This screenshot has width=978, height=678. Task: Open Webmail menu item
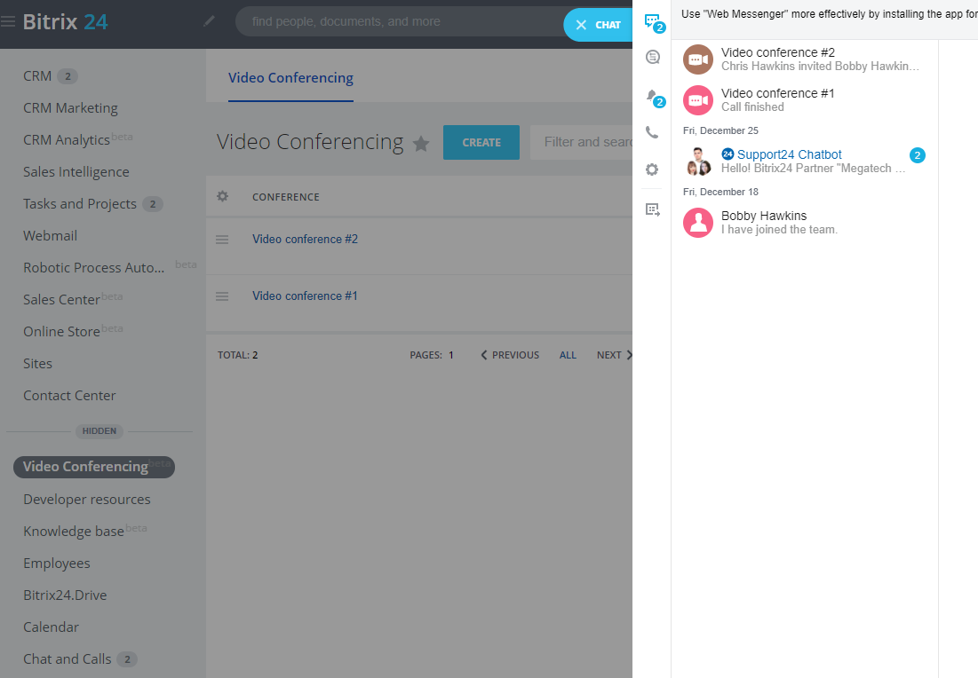tap(50, 235)
